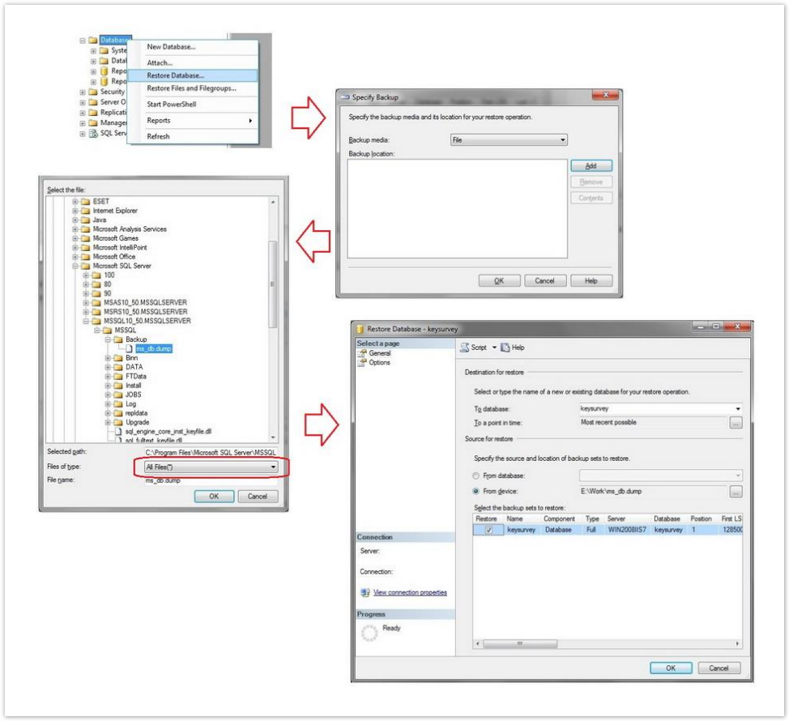The image size is (789, 721).
Task: Open the Files of type dropdown
Action: [x=211, y=467]
